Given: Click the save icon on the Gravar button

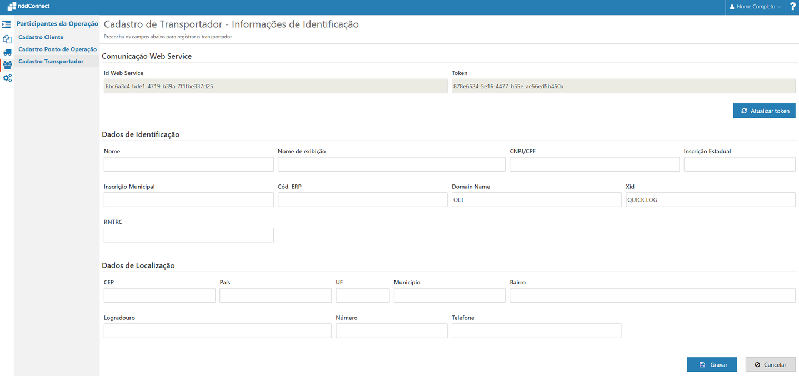Looking at the screenshot, I should [701, 364].
